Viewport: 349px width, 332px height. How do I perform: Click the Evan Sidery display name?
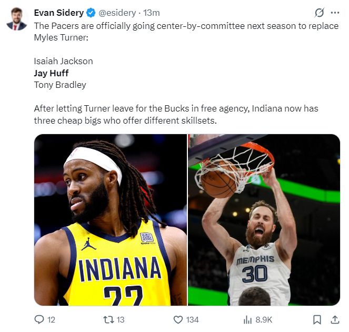click(x=59, y=13)
